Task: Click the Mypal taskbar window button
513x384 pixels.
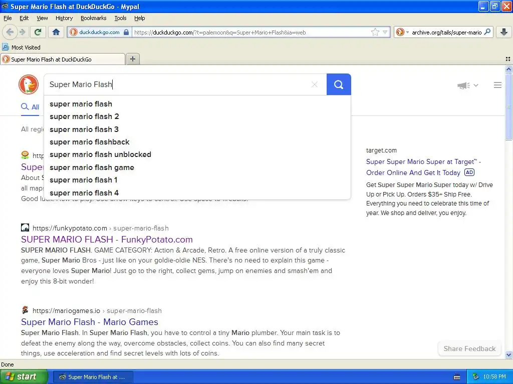Action: coord(93,377)
